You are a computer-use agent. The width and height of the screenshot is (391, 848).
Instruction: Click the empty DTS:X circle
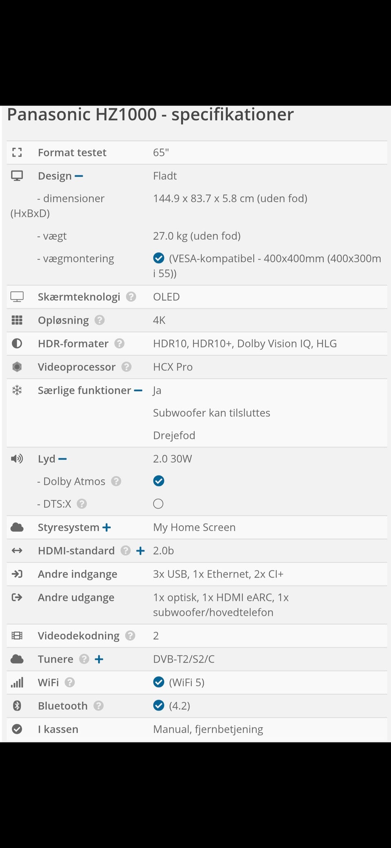(x=158, y=504)
